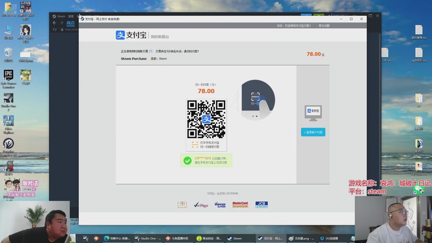The width and height of the screenshot is (432, 243).
Task: Click the JCB J/Secure badge
Action: pos(261,205)
